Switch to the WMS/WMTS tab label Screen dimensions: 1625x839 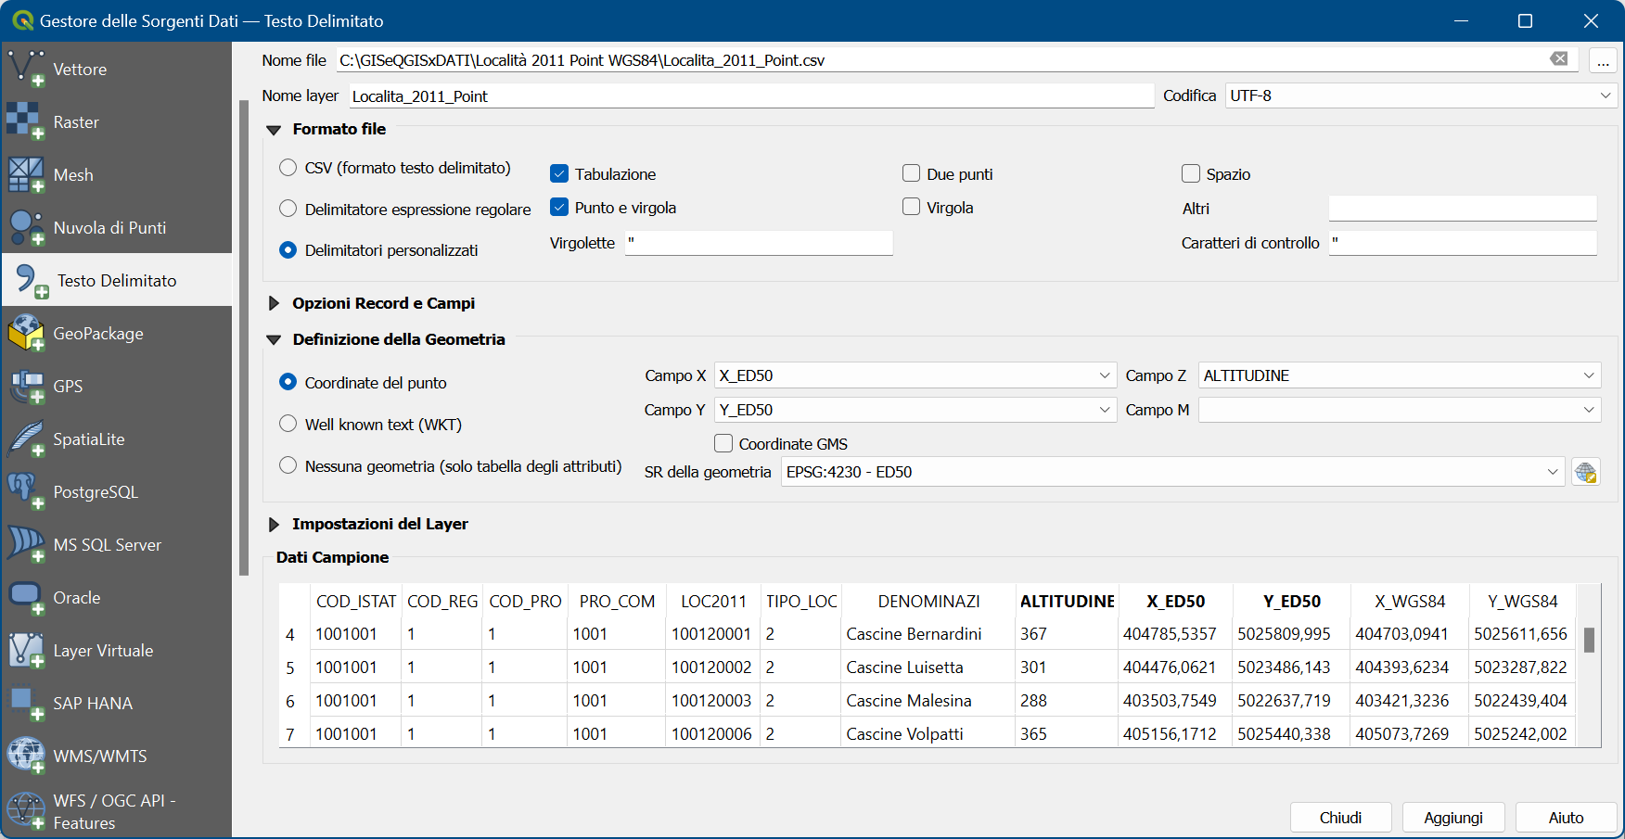click(100, 756)
